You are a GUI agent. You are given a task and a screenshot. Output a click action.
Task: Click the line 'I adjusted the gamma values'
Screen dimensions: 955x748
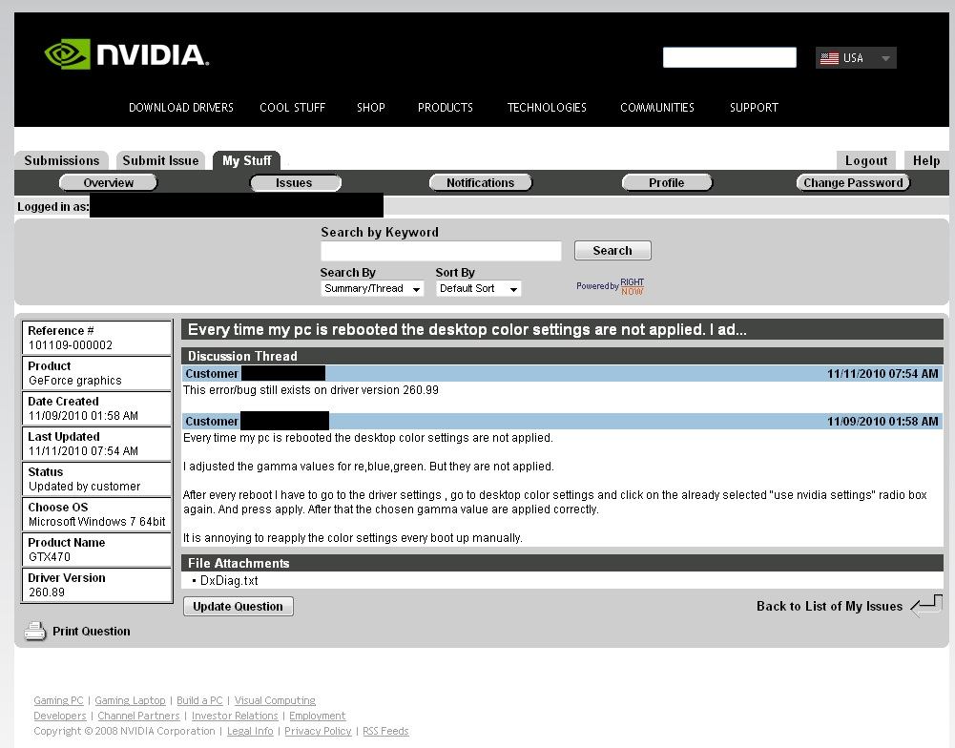click(x=368, y=467)
